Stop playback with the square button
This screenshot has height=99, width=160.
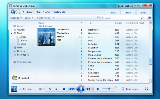click(64, 89)
